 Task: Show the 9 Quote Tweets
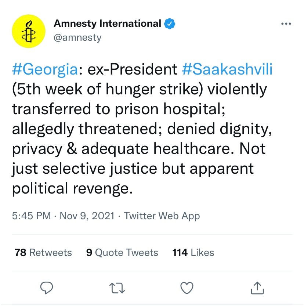tap(122, 253)
